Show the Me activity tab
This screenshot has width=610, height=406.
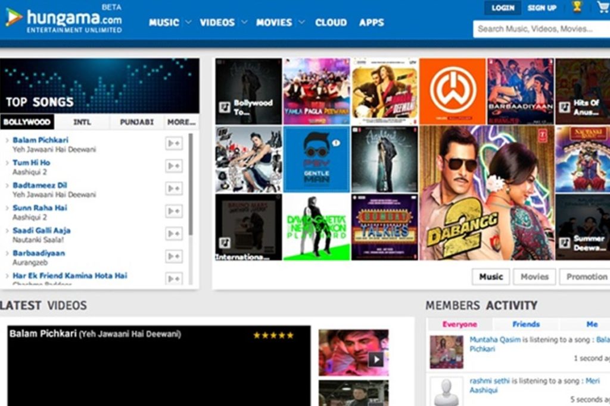pos(592,324)
